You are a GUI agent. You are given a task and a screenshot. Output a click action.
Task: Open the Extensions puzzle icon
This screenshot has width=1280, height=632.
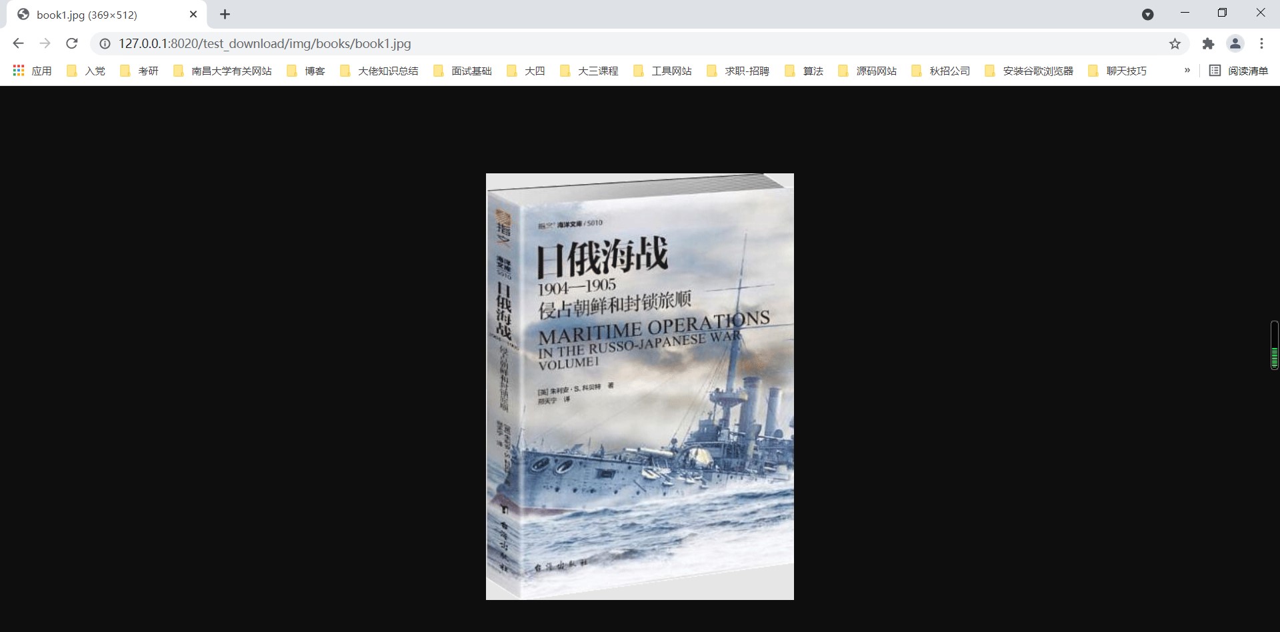click(1208, 43)
